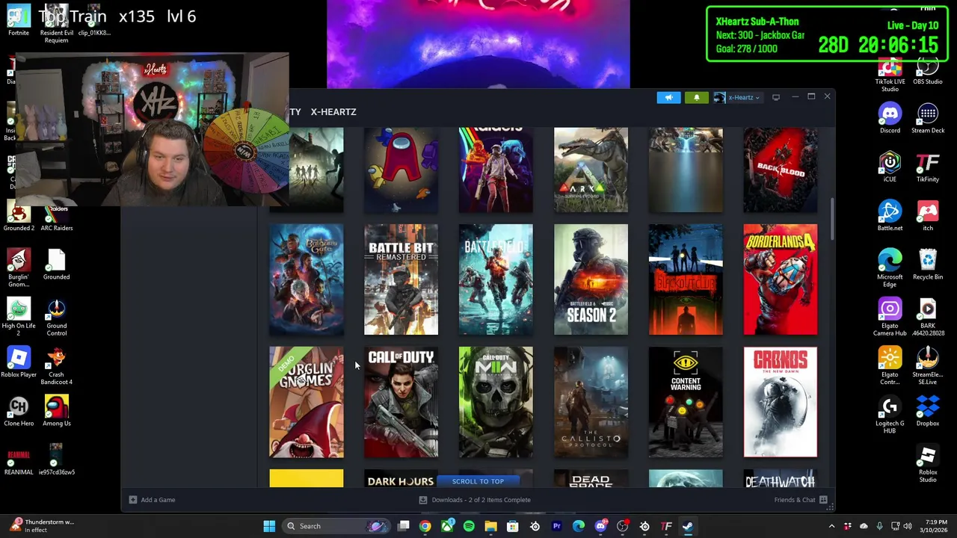
Task: Click the taskbar Search box
Action: tap(335, 526)
